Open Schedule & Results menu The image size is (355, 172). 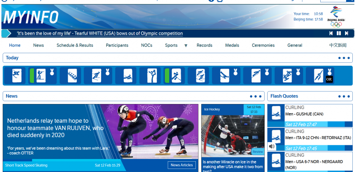pyautogui.click(x=75, y=45)
